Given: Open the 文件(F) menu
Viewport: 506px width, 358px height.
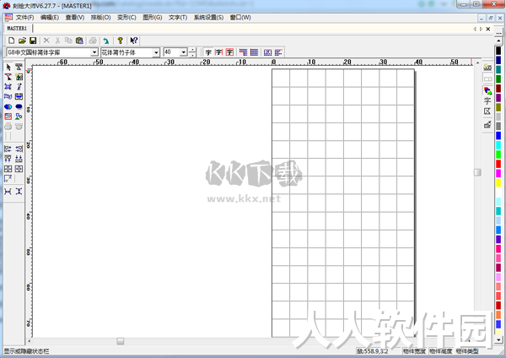Looking at the screenshot, I should pyautogui.click(x=24, y=18).
